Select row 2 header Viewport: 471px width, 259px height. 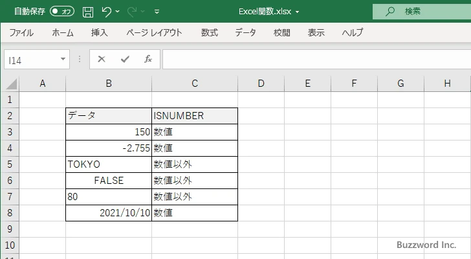pyautogui.click(x=10, y=116)
